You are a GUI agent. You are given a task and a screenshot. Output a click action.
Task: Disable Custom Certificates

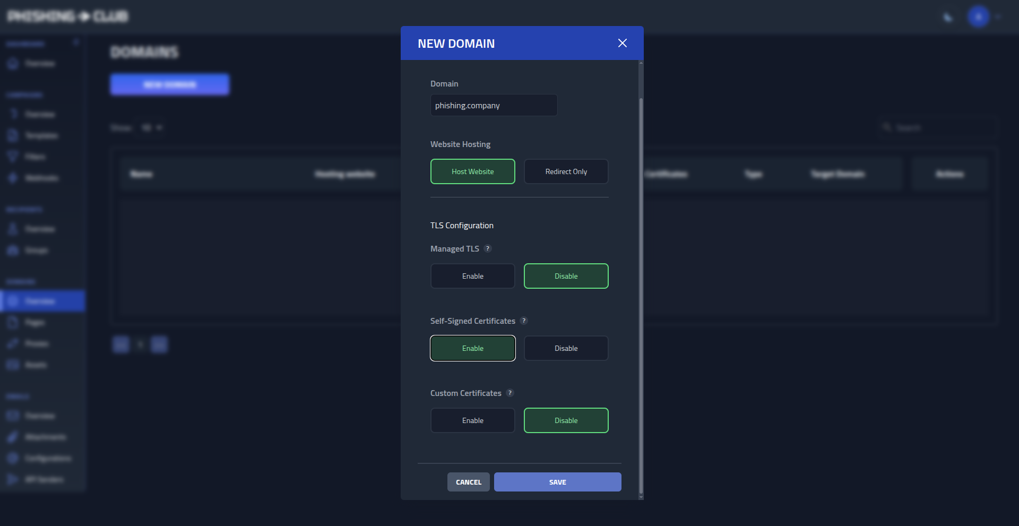pos(566,420)
